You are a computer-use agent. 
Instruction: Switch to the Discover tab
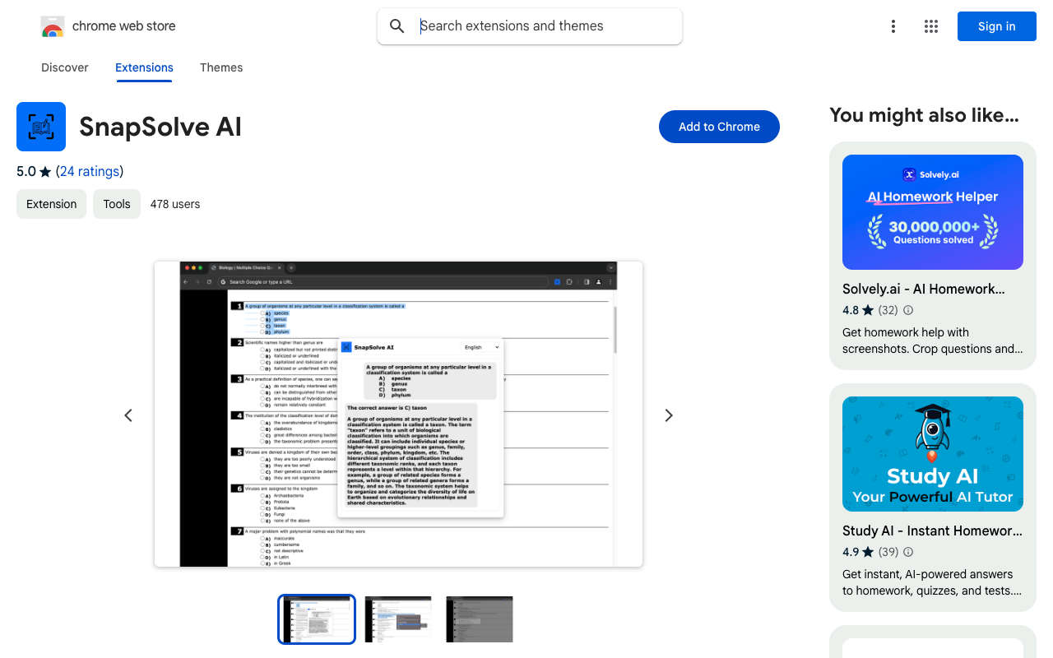[65, 67]
